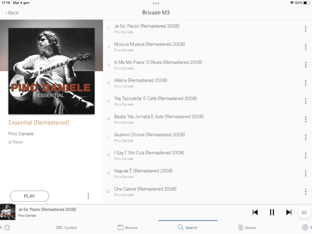Go to the Home icon
Image resolution: width=312 pixels, height=234 pixels.
pos(7,227)
